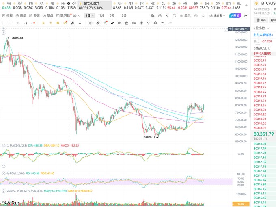276x207 pixels.
Task: Switch to the BN tab showing 756.7
Action: pos(204,6)
